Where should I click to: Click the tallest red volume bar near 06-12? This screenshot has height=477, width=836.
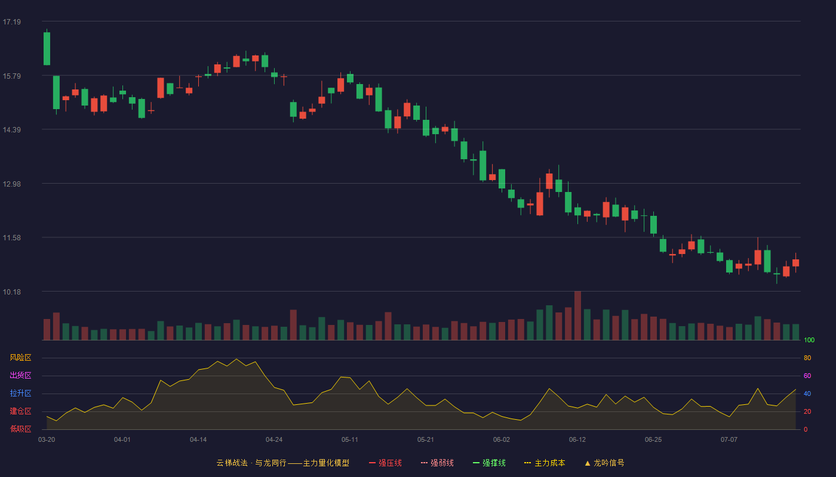pos(577,315)
